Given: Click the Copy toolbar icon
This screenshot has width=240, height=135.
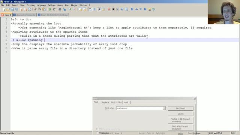Looking at the screenshot, I should 40,9.
